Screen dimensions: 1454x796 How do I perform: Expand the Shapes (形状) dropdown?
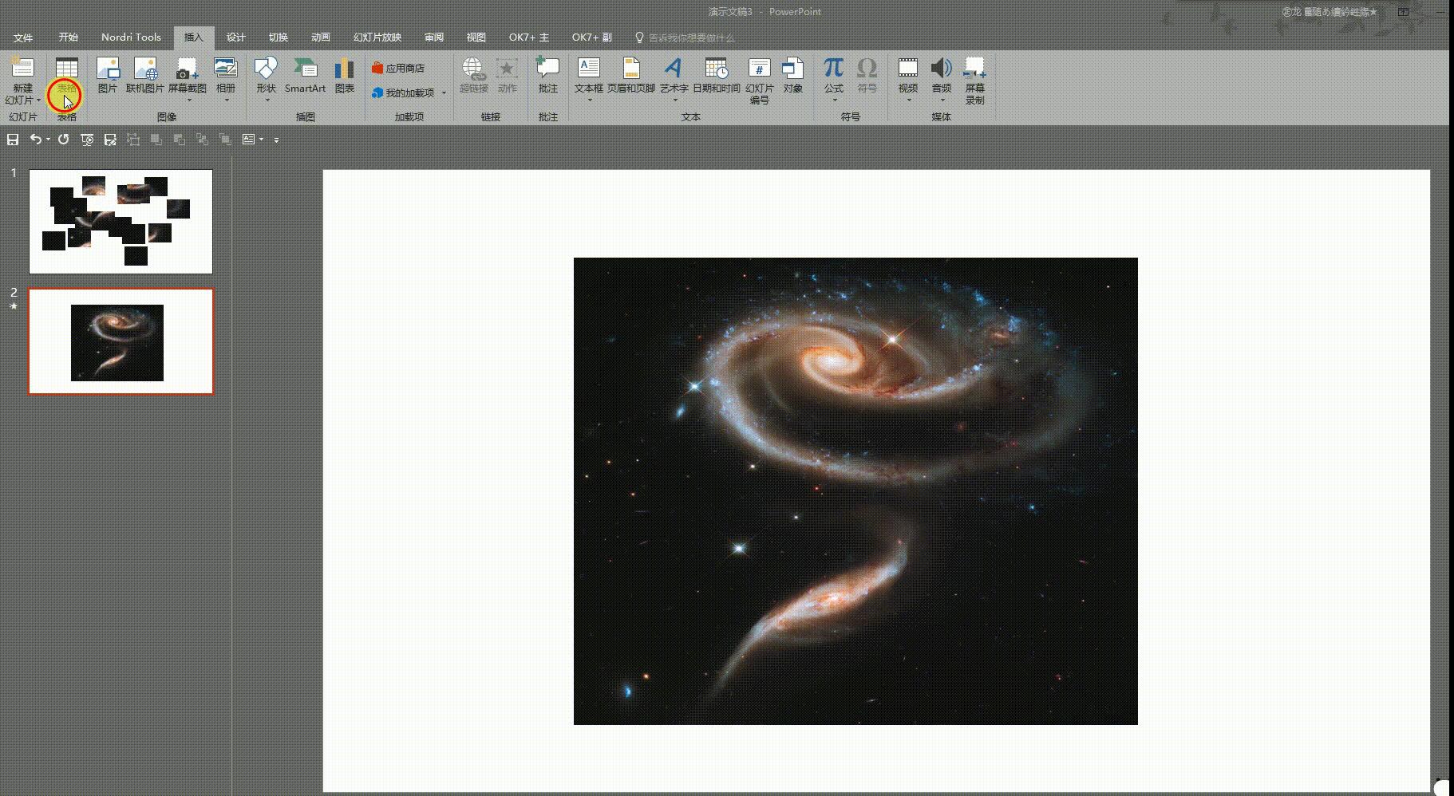(267, 100)
